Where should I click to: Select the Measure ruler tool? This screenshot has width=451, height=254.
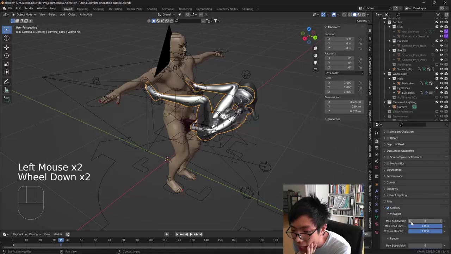click(6, 90)
